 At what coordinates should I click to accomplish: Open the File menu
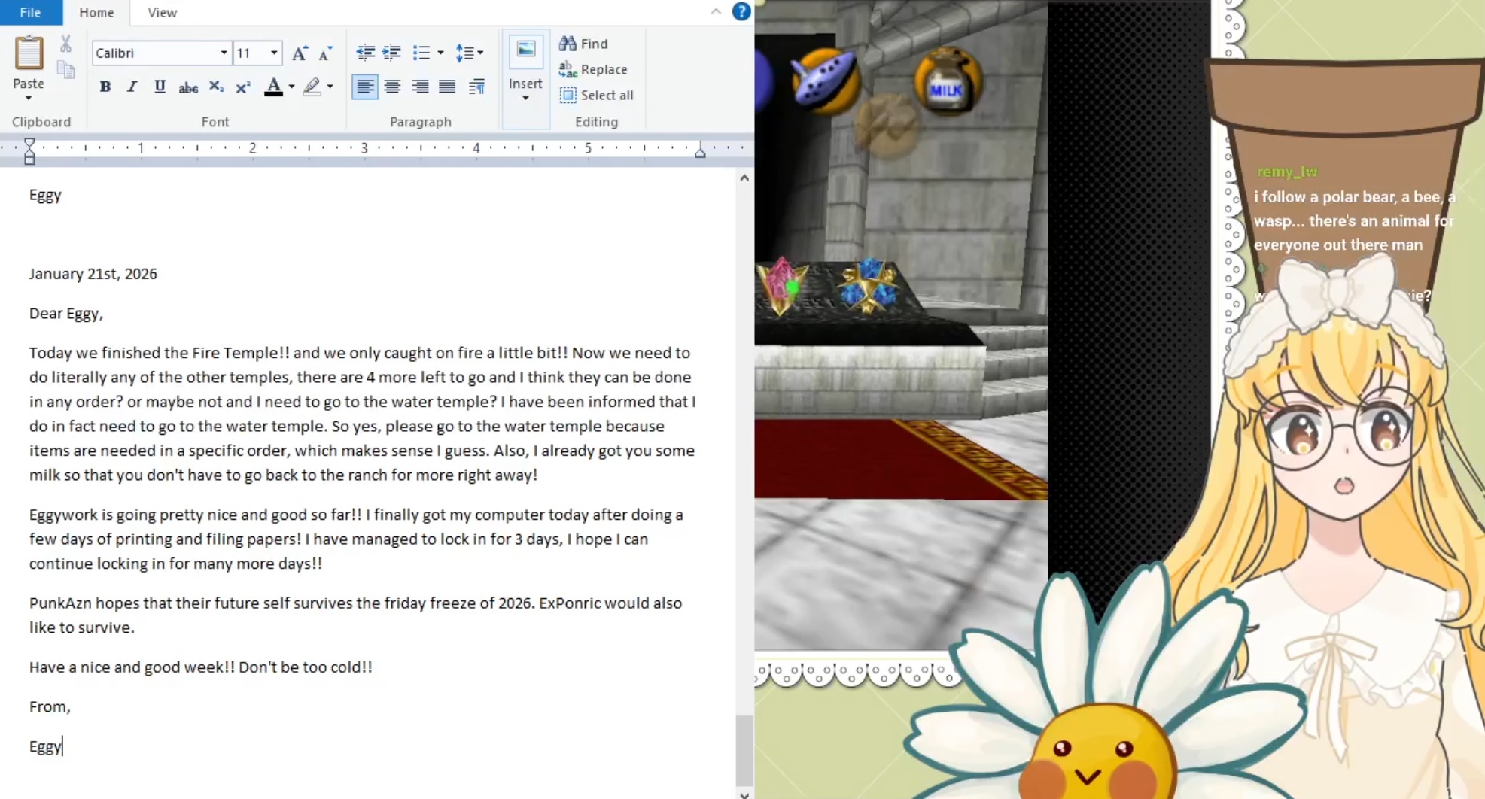click(x=30, y=12)
